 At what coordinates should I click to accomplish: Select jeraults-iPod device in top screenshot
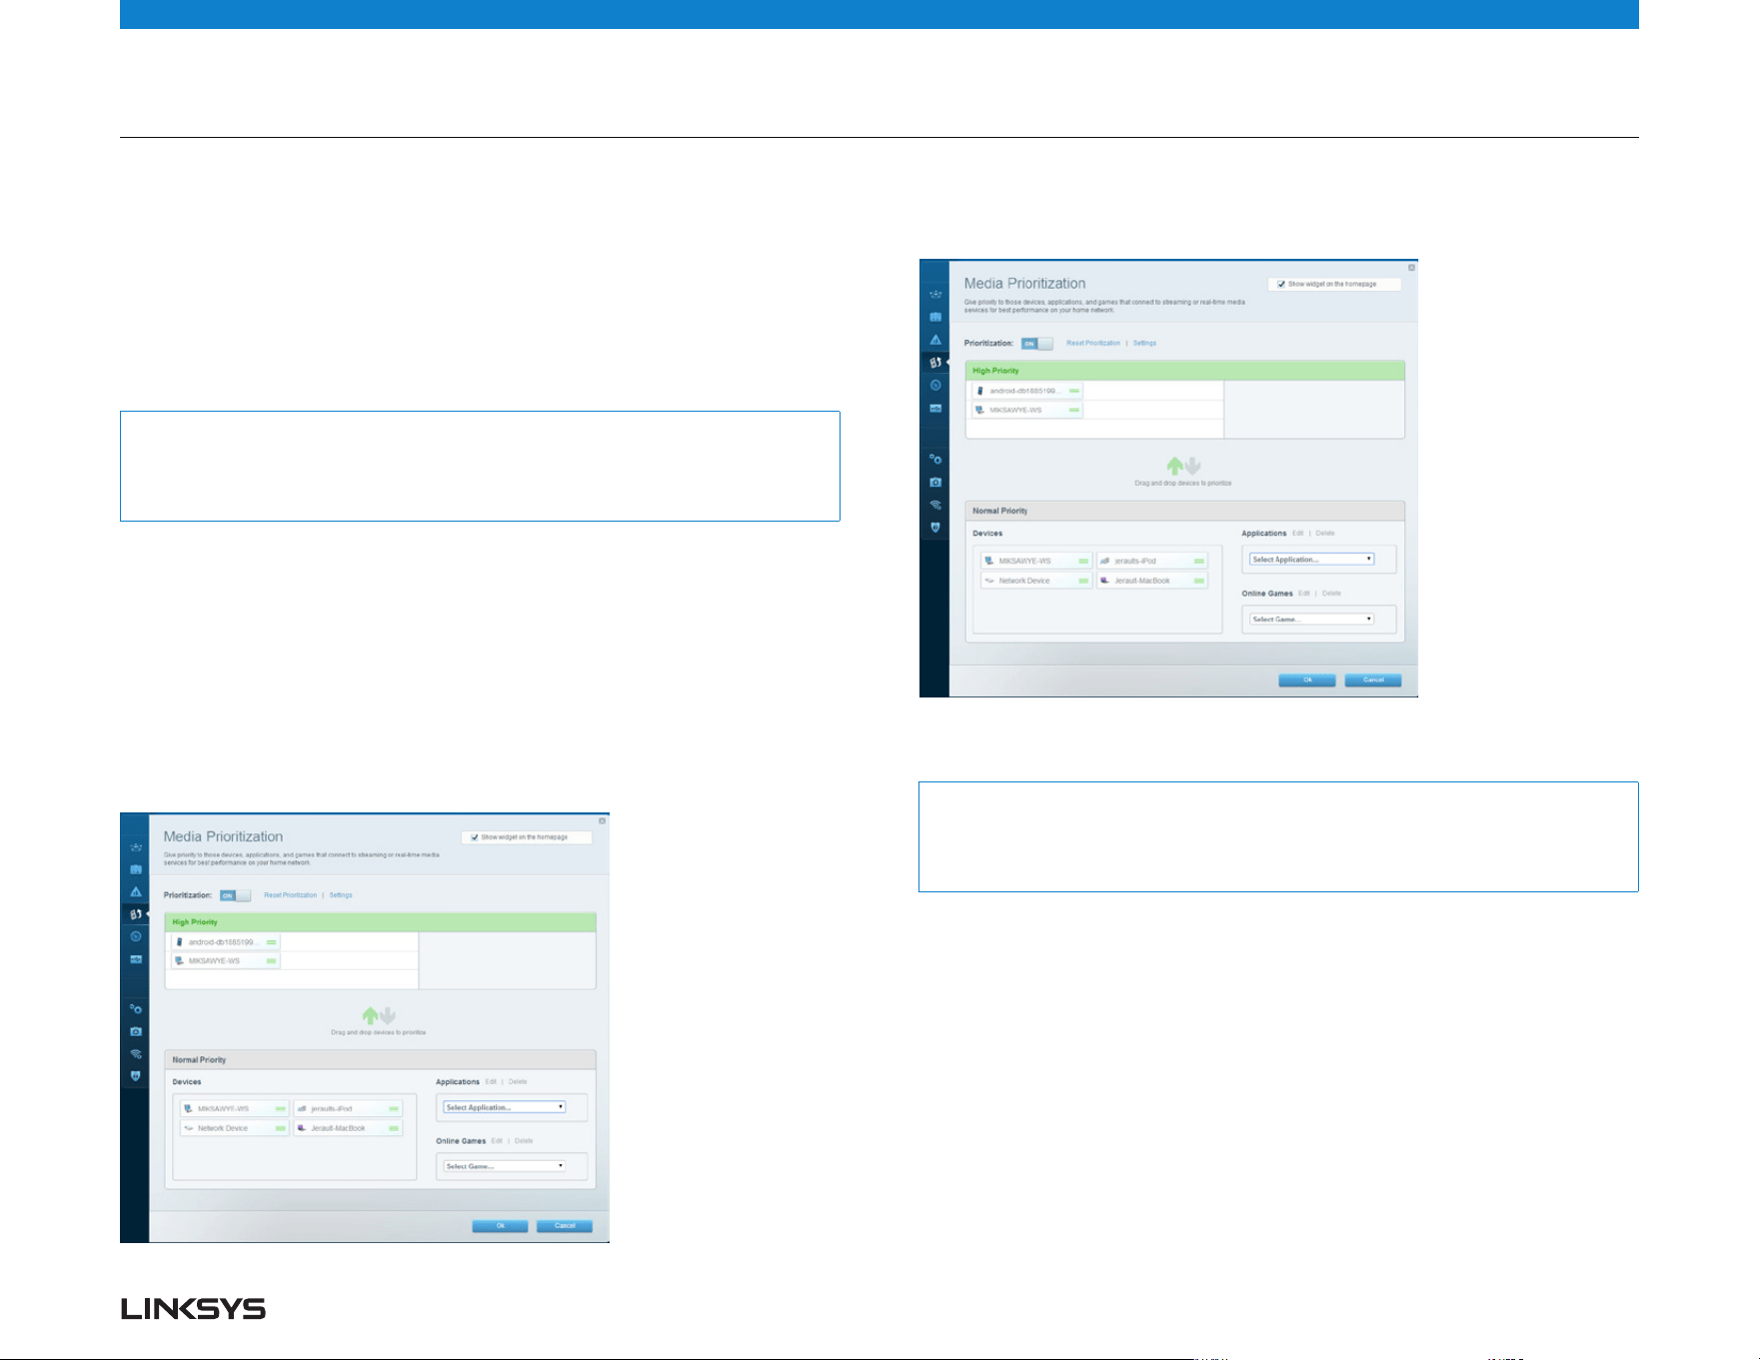point(1152,561)
